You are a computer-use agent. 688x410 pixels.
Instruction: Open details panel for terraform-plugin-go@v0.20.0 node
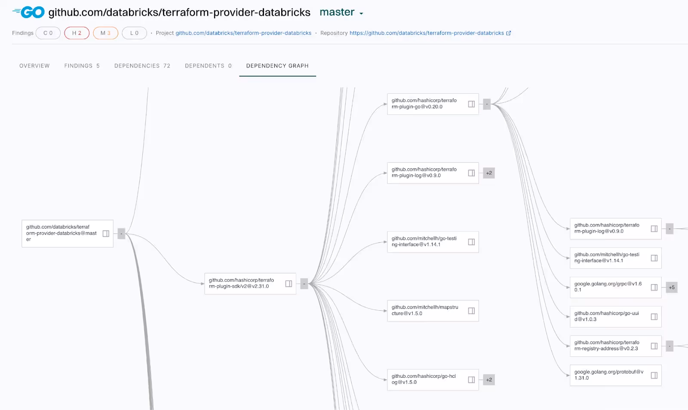coord(471,104)
